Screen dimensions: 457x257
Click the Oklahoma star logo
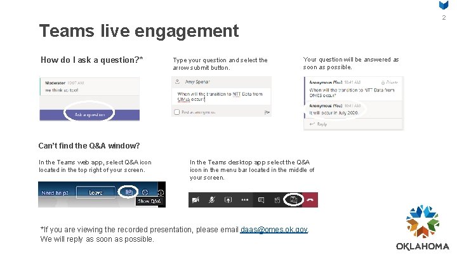(423, 221)
